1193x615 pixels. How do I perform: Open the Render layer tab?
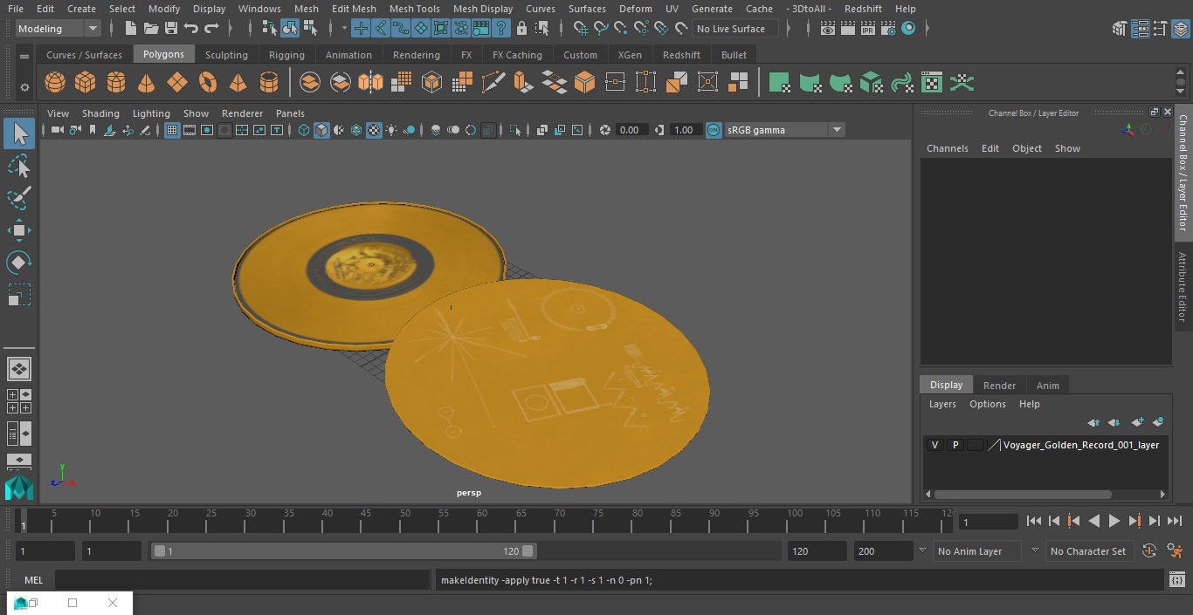click(x=999, y=386)
